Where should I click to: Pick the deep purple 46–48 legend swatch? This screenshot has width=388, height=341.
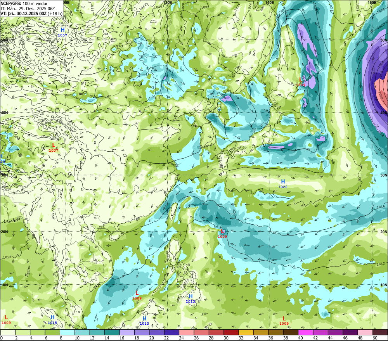(350, 332)
